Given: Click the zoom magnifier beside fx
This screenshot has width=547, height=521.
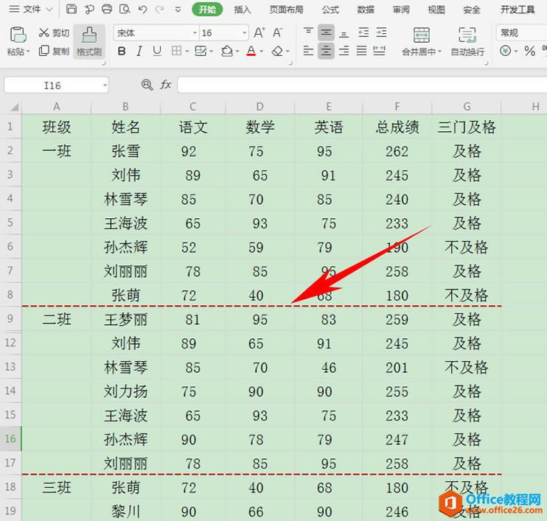Looking at the screenshot, I should pos(147,85).
